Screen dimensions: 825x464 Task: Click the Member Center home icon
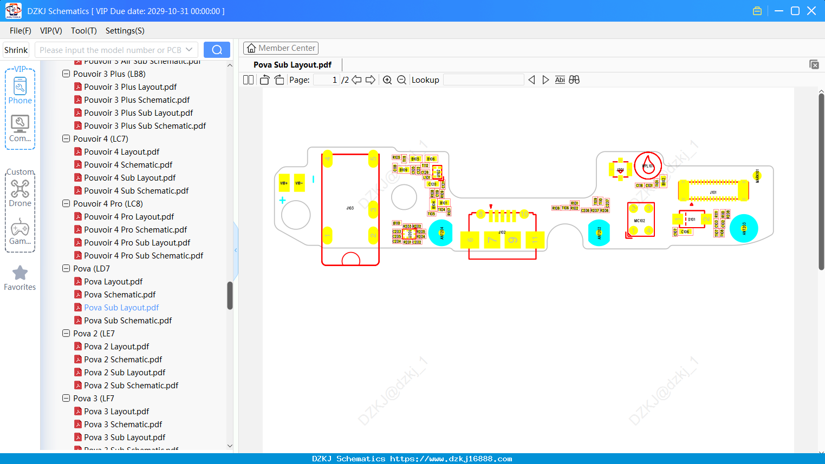tap(251, 48)
